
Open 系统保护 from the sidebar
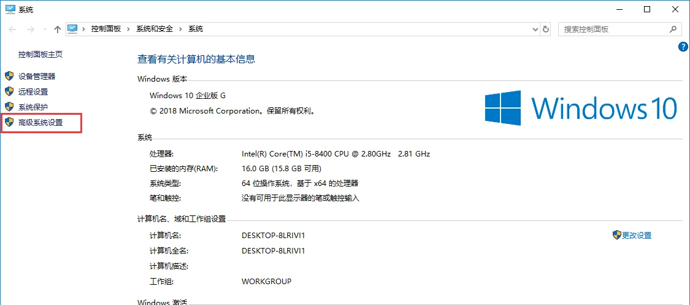pos(33,107)
